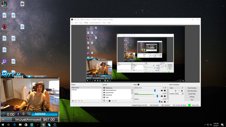Unmute the WebCam audio channel

162,102
